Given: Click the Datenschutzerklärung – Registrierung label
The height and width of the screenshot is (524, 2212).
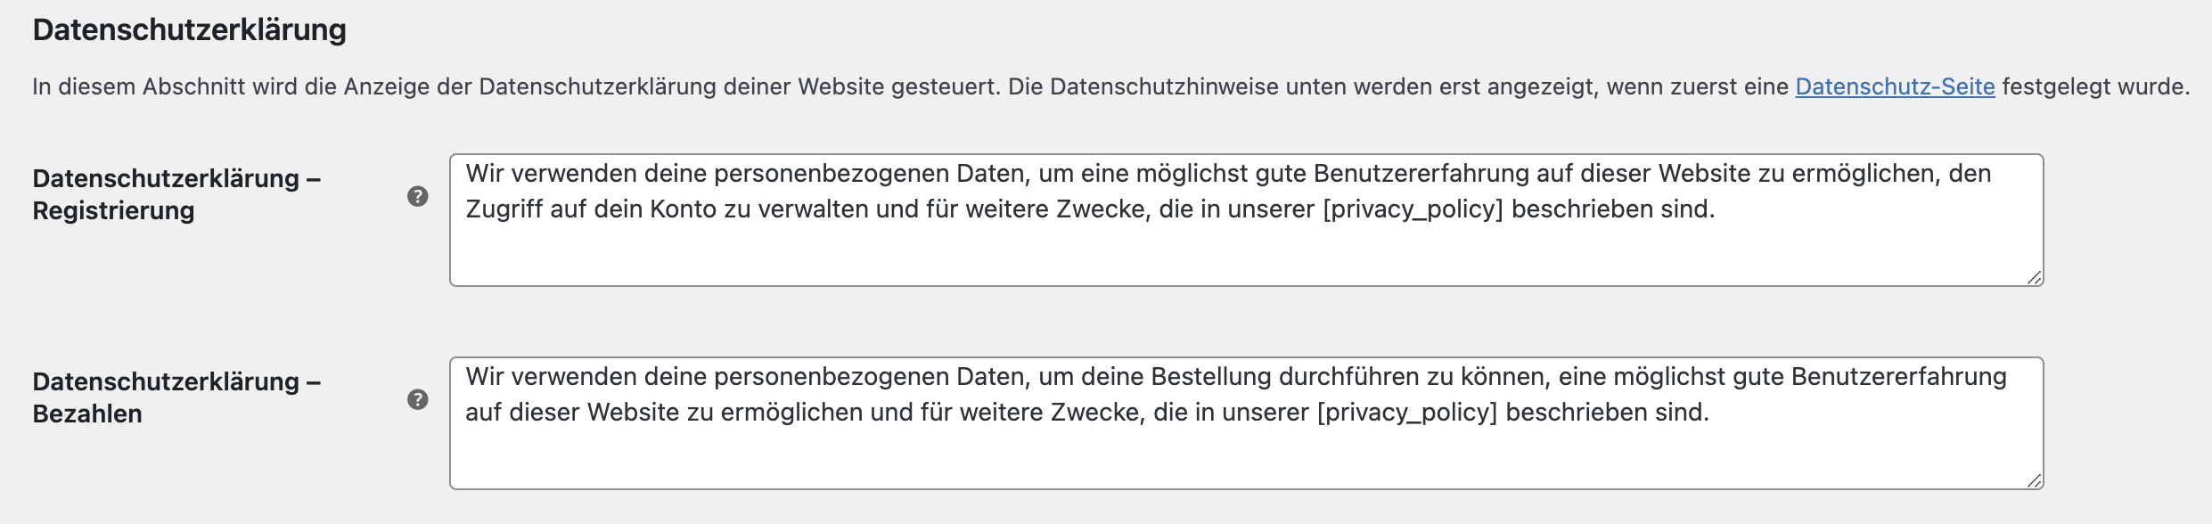Looking at the screenshot, I should coord(176,194).
